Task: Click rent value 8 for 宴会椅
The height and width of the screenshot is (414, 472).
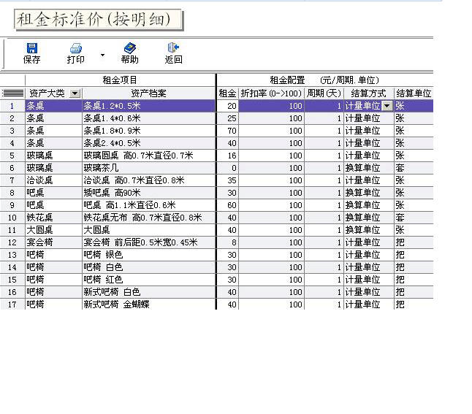Action: coord(227,242)
